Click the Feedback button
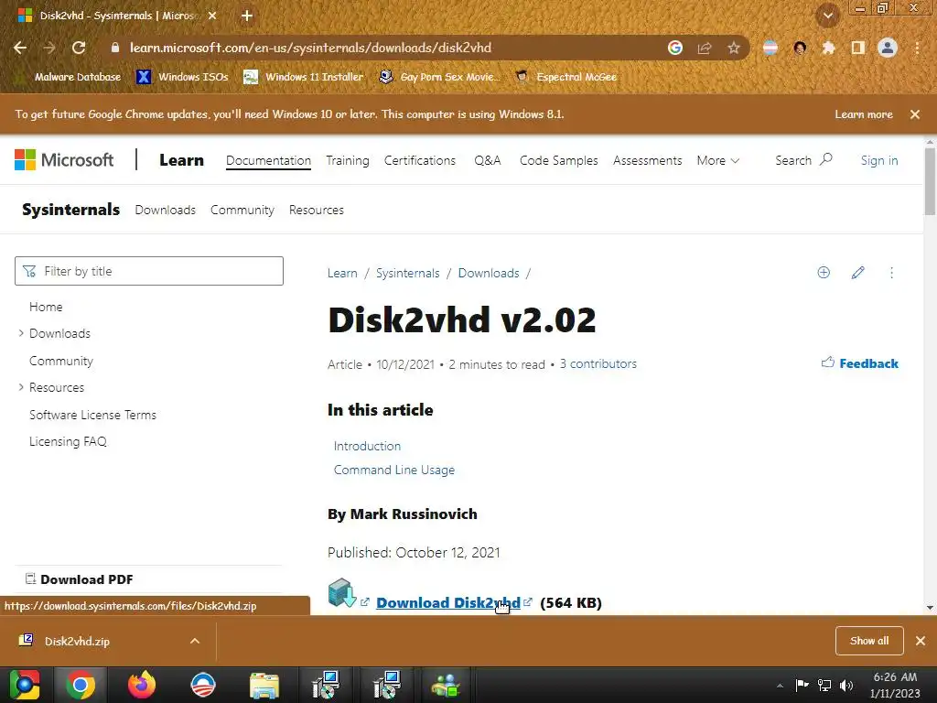 (x=860, y=362)
